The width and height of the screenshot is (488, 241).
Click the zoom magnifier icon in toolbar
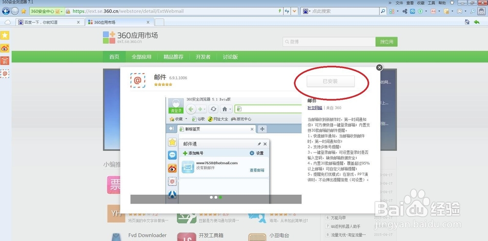[473, 11]
